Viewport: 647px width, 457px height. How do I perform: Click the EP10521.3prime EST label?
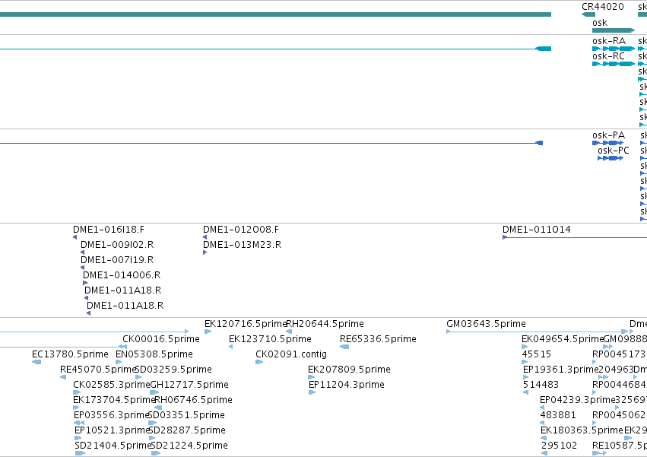coord(112,430)
